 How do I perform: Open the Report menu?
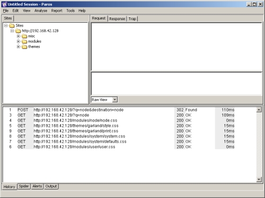57,11
